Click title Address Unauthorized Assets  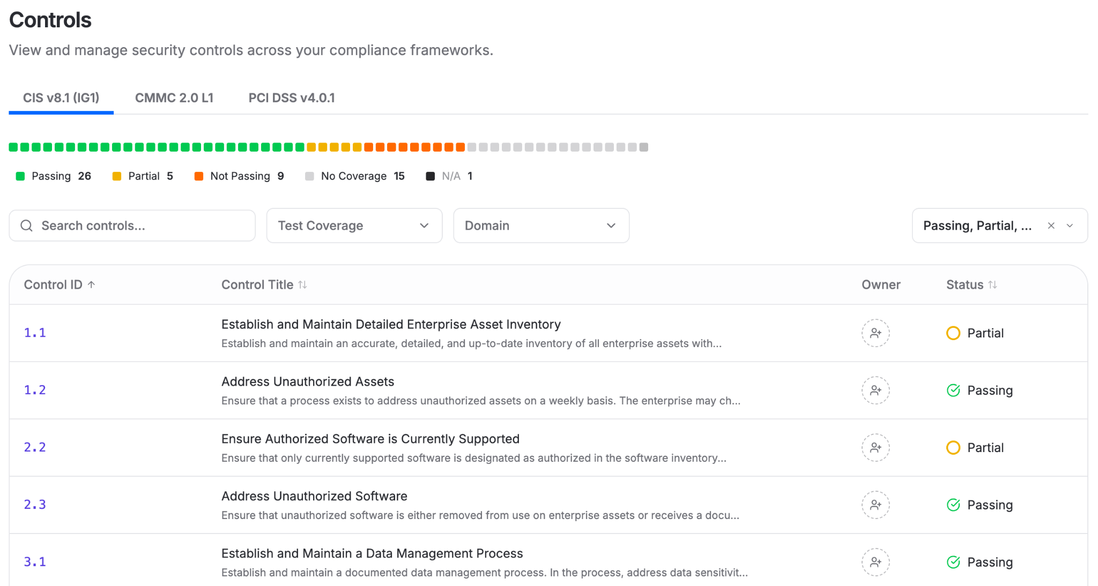(308, 381)
